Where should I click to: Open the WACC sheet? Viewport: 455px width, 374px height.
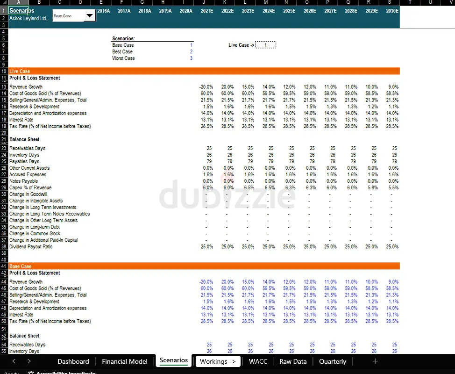[x=258, y=361]
